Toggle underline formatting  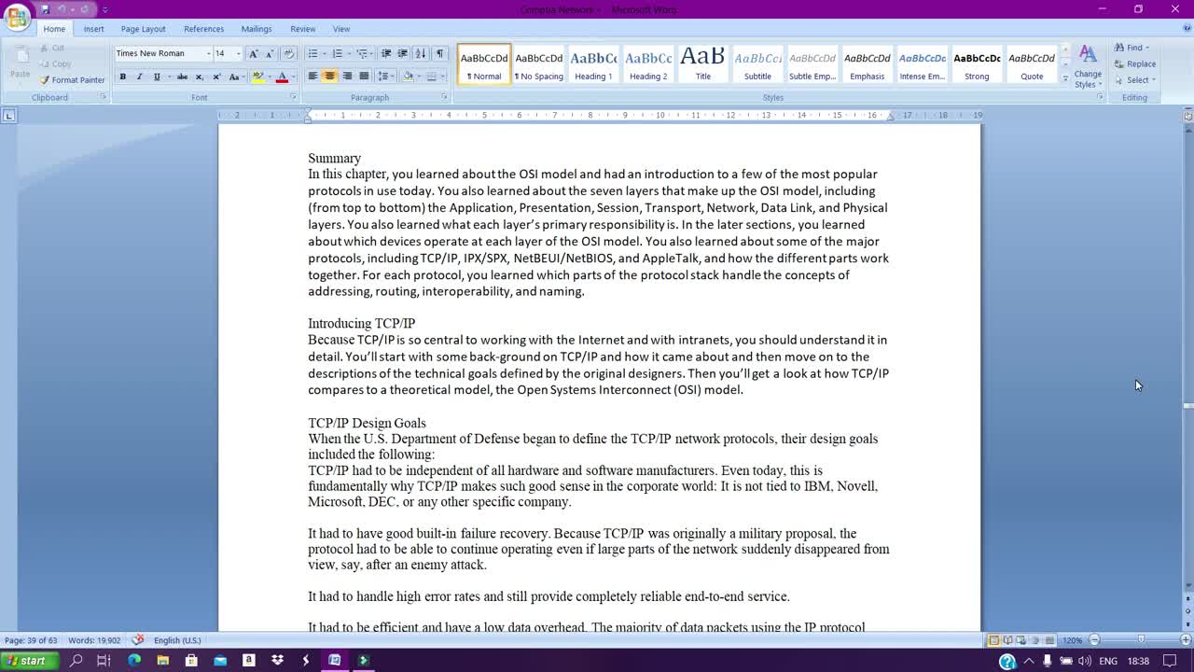(x=156, y=77)
